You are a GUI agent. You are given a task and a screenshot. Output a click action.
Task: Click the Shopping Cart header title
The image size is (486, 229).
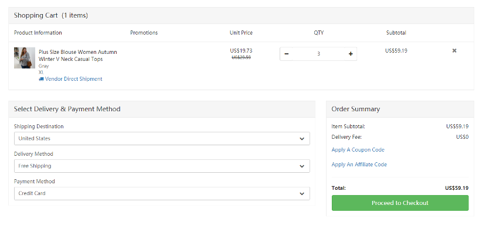[x=51, y=15]
